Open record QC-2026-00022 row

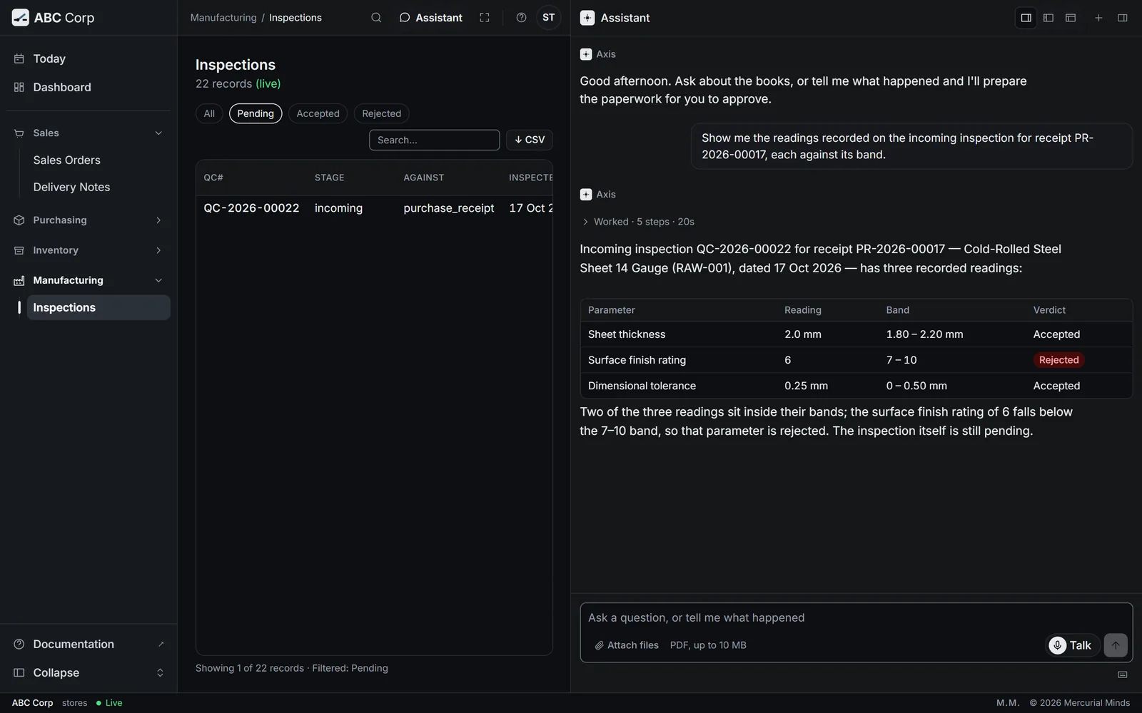point(374,208)
